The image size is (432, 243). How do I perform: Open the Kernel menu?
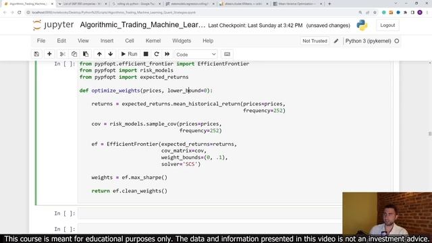pos(153,40)
